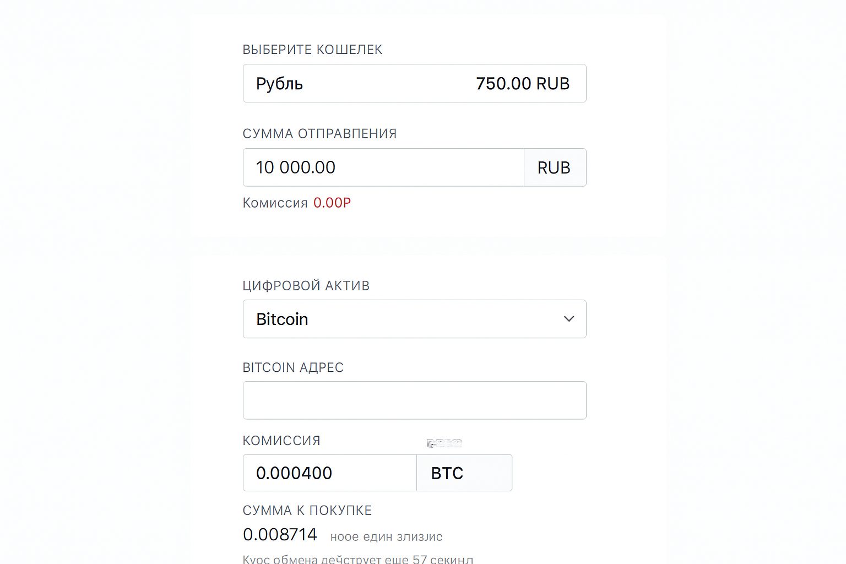Click the empty Bitcoin address field
The image size is (846, 564).
point(414,400)
